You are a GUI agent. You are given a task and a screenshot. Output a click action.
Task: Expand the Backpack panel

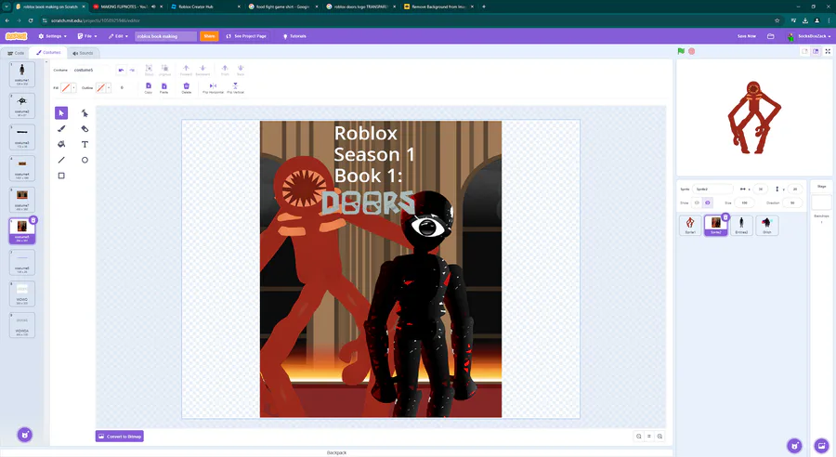(336, 452)
